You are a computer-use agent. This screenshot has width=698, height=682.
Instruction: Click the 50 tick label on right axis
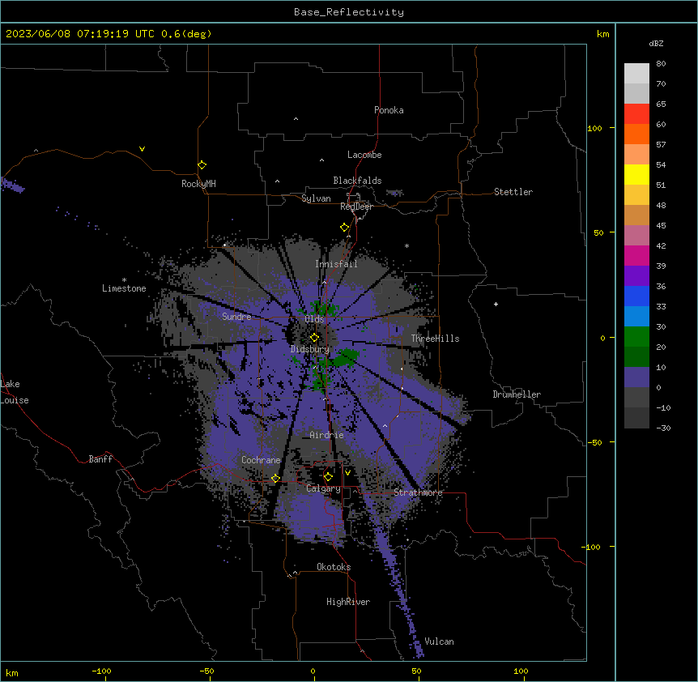(598, 232)
